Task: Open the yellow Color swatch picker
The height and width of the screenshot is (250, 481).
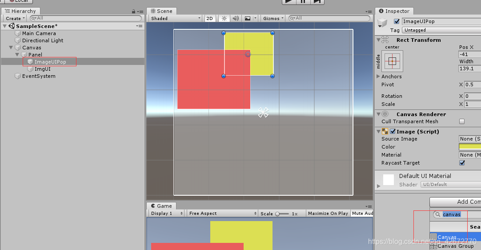Action: coord(470,147)
